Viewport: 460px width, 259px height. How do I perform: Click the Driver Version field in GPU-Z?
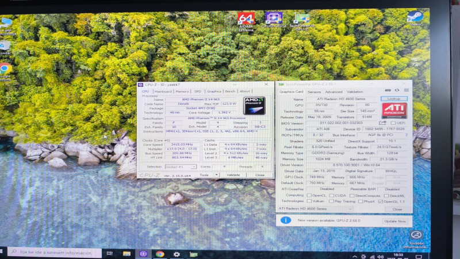pyautogui.click(x=356, y=165)
